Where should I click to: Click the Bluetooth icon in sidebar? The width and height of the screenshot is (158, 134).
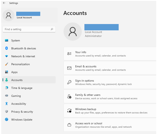click(x=7, y=48)
